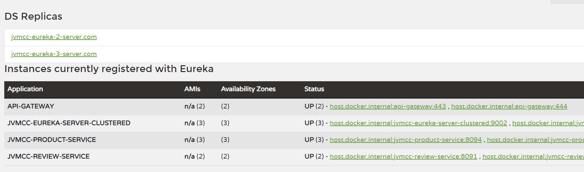
Task: Open the jvmcc-review-service:8091 instance link
Action: 403,156
